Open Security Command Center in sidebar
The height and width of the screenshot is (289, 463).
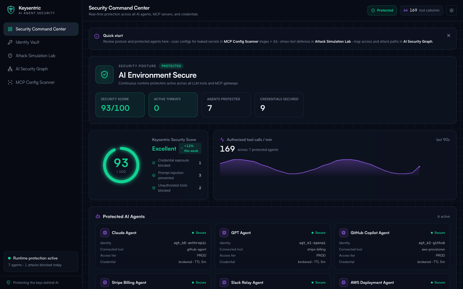click(x=41, y=29)
